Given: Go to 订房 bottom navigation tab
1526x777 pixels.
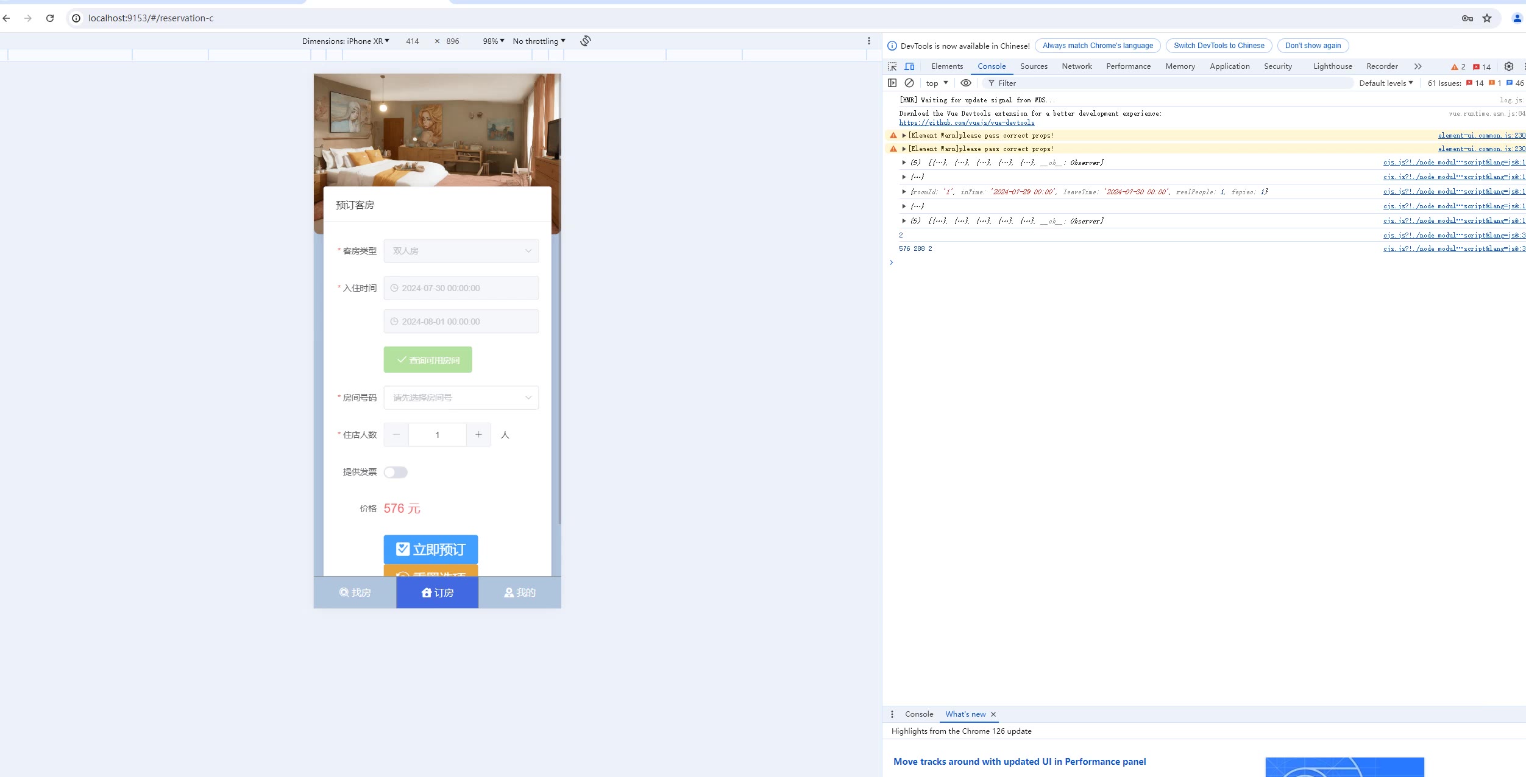Looking at the screenshot, I should pos(438,592).
